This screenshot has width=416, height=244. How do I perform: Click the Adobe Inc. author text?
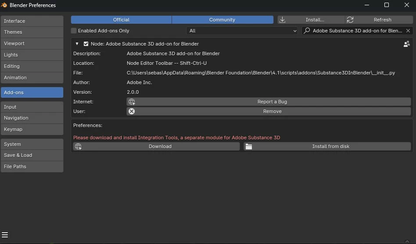[139, 82]
